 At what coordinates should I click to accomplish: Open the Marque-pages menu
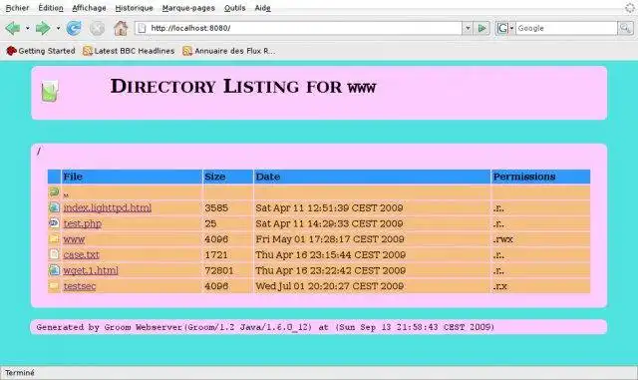188,8
